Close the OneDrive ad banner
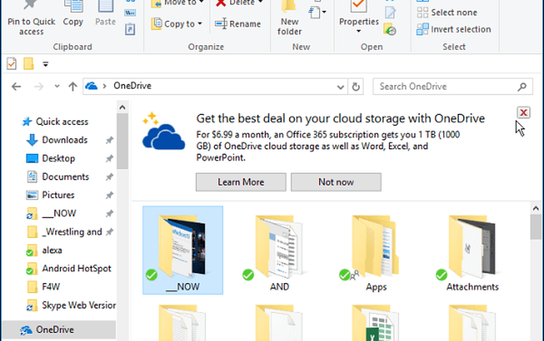The height and width of the screenshot is (341, 544). click(x=523, y=112)
